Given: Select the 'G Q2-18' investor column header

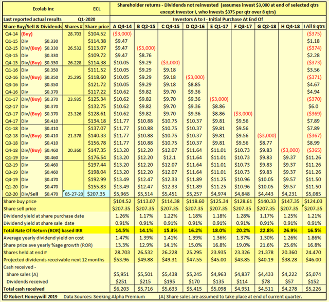Looking at the screenshot, I should click(x=266, y=26).
